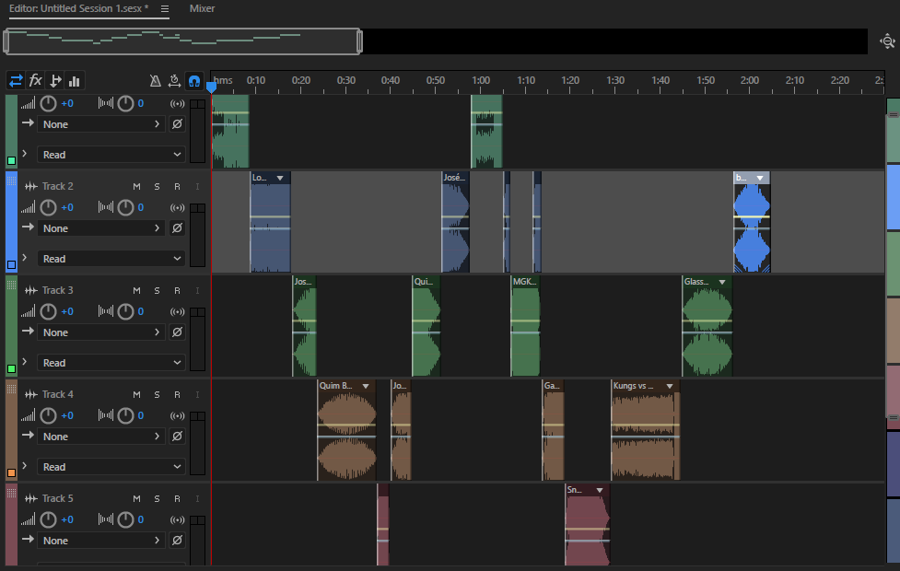The height and width of the screenshot is (571, 900).
Task: Select the Kungs vs clip on Track 4
Action: click(x=645, y=433)
